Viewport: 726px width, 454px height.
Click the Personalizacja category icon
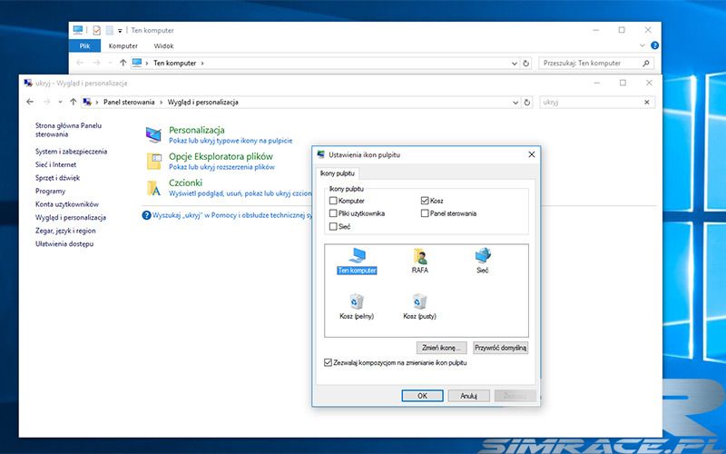154,135
